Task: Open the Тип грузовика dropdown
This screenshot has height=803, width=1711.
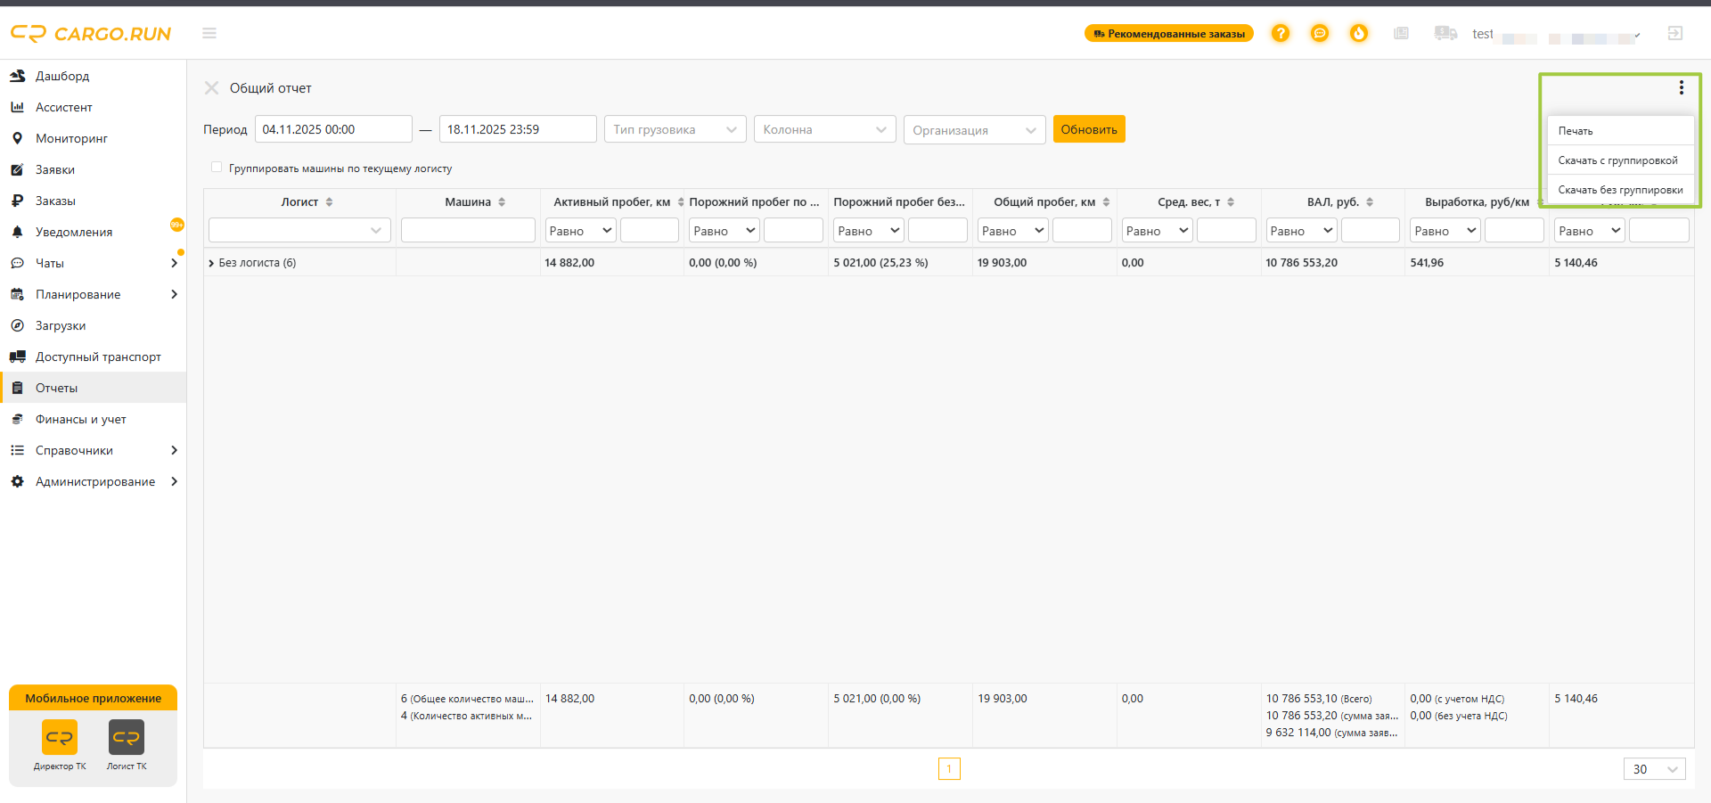Action: pyautogui.click(x=675, y=129)
